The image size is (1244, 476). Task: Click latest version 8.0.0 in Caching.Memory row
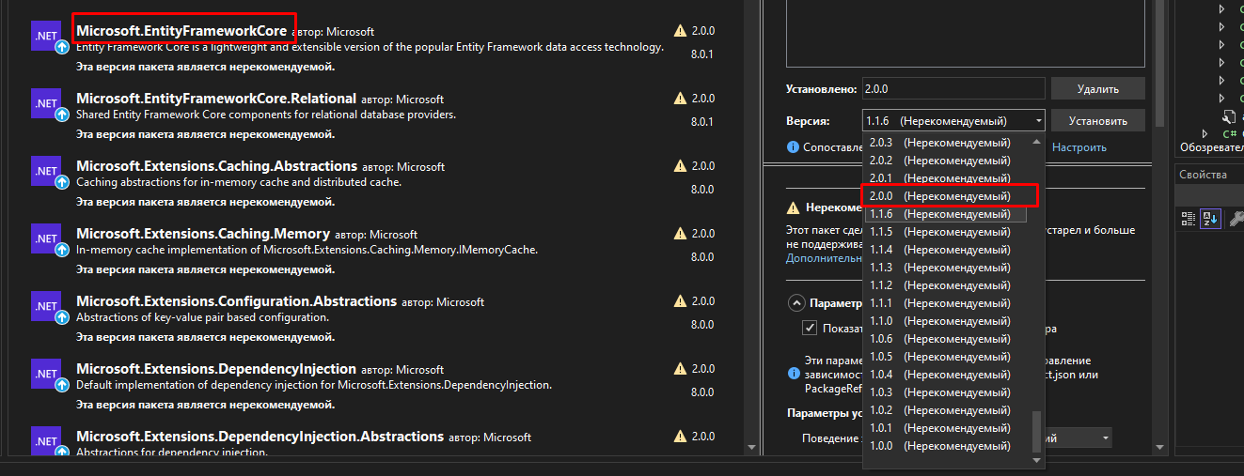click(702, 257)
